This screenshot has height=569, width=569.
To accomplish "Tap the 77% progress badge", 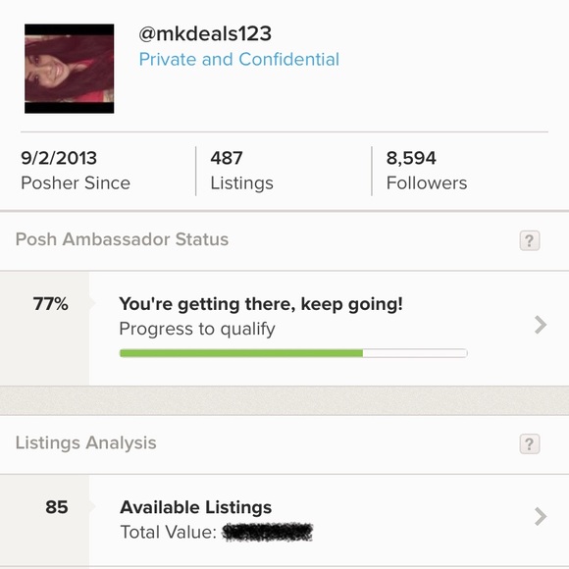I will [50, 304].
